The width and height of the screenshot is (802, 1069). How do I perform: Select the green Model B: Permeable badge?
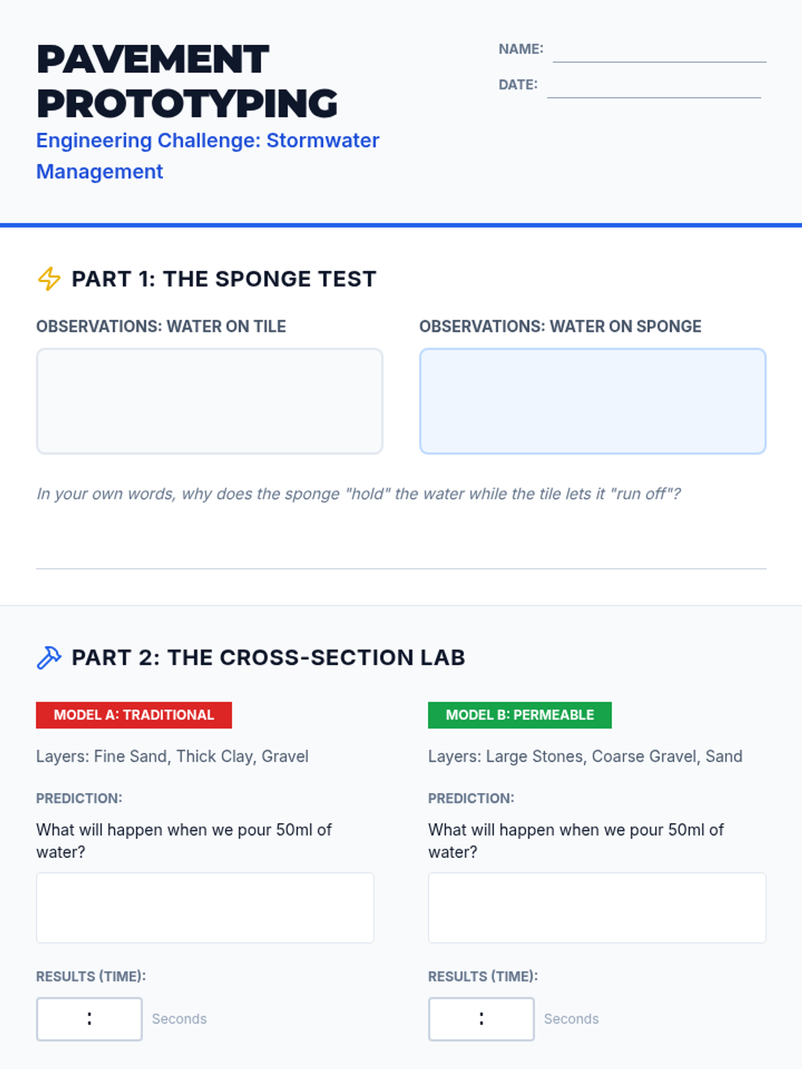(519, 715)
